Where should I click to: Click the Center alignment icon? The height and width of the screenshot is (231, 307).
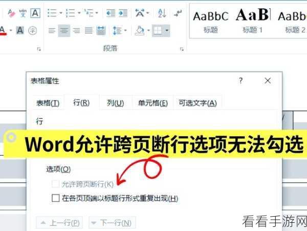tap(64, 30)
